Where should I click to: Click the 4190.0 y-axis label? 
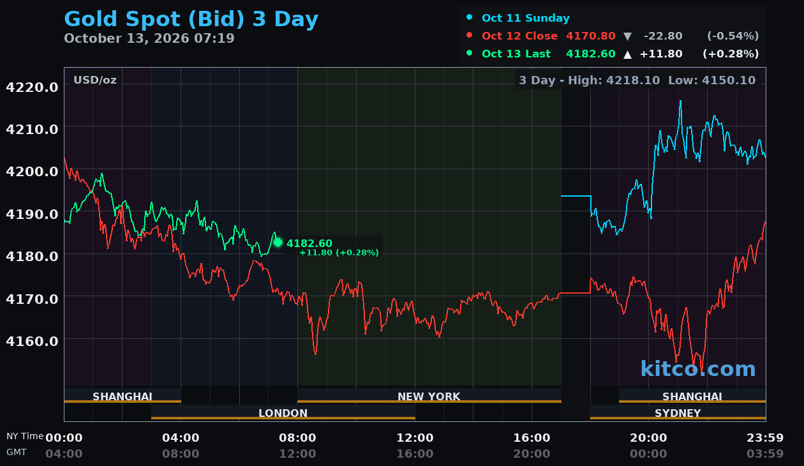32,214
